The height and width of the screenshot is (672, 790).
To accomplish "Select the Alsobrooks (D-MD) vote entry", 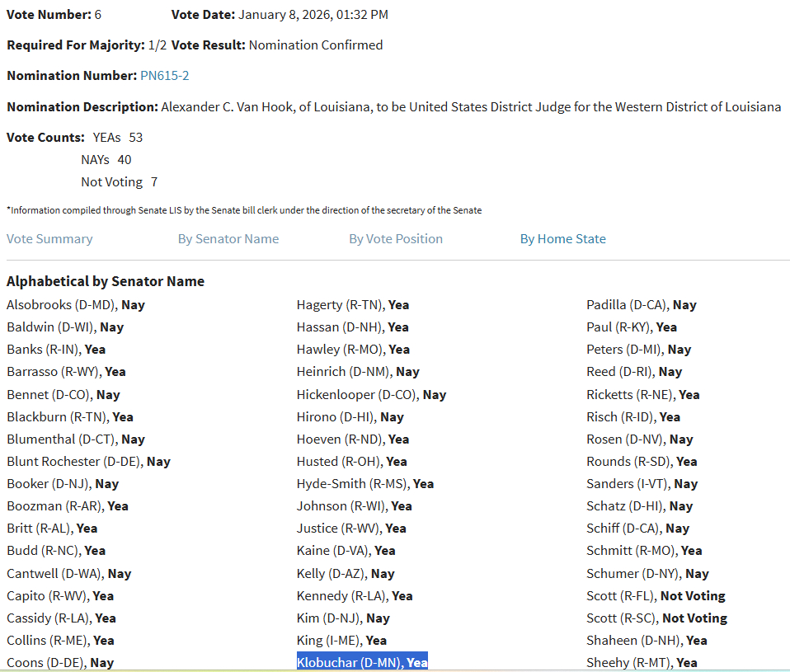I will 76,305.
